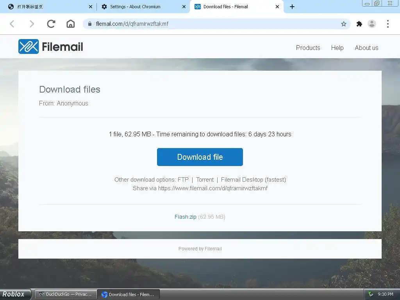The image size is (400, 300).
Task: Open the browser home page icon
Action: (71, 24)
